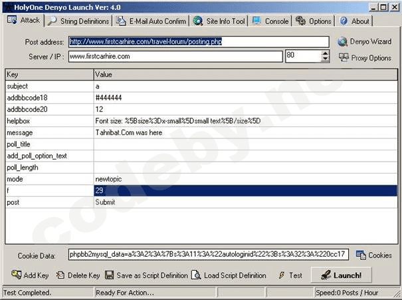Click the Server / IP input field
The height and width of the screenshot is (300, 402).
pos(175,57)
